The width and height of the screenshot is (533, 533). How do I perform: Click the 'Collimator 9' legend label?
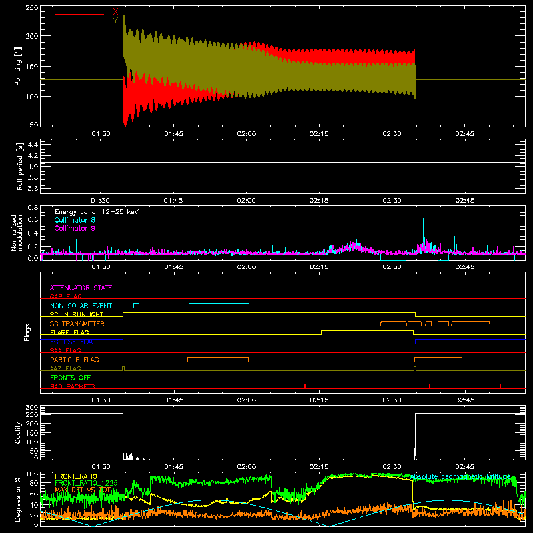click(x=75, y=228)
